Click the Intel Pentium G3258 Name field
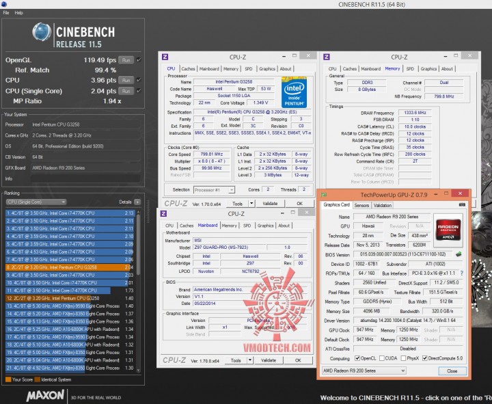Viewport: 492px width, 404px height. [x=234, y=82]
